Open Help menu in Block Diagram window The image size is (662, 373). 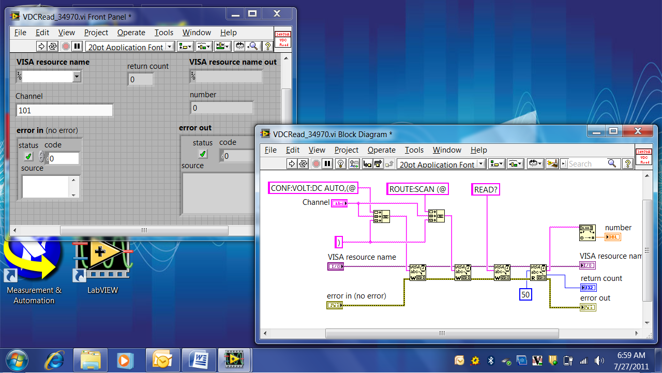[x=479, y=150]
